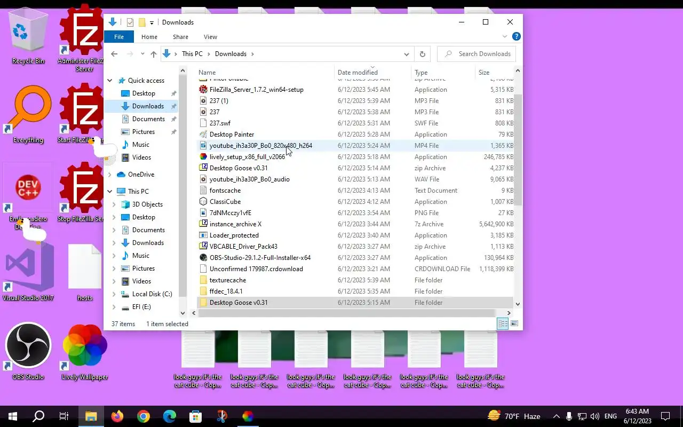Screen dimensions: 683x427
Task: Expand the OneDrive tree node
Action: (110, 175)
